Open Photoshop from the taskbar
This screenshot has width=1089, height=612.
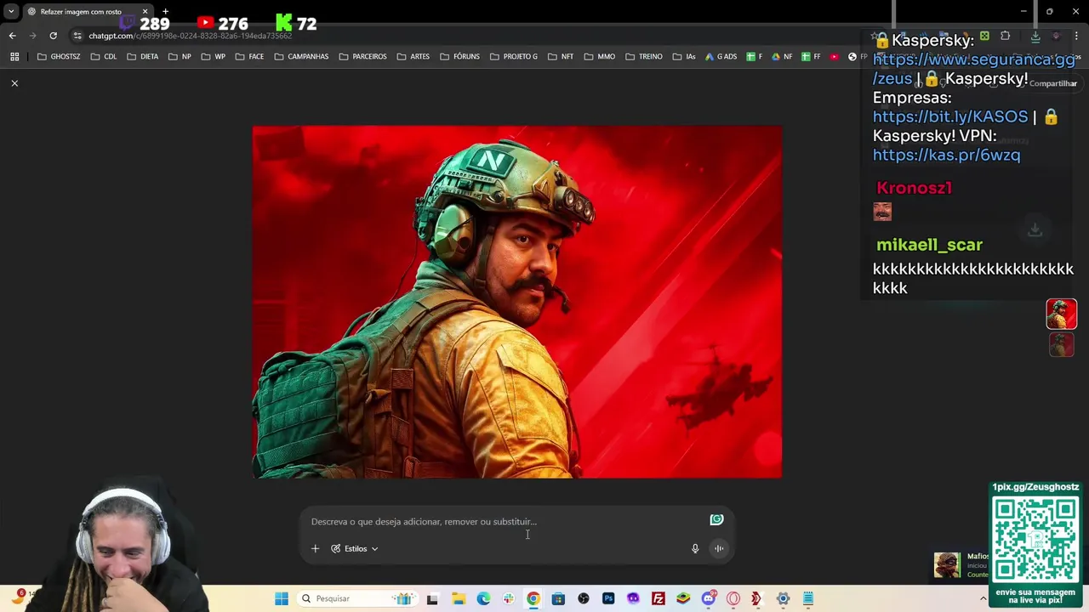pyautogui.click(x=608, y=599)
